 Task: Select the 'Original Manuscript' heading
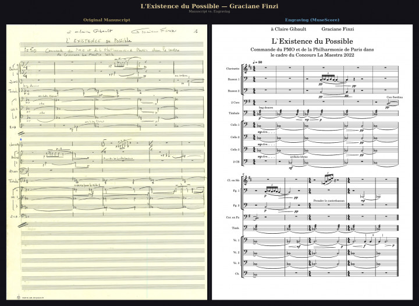point(106,20)
